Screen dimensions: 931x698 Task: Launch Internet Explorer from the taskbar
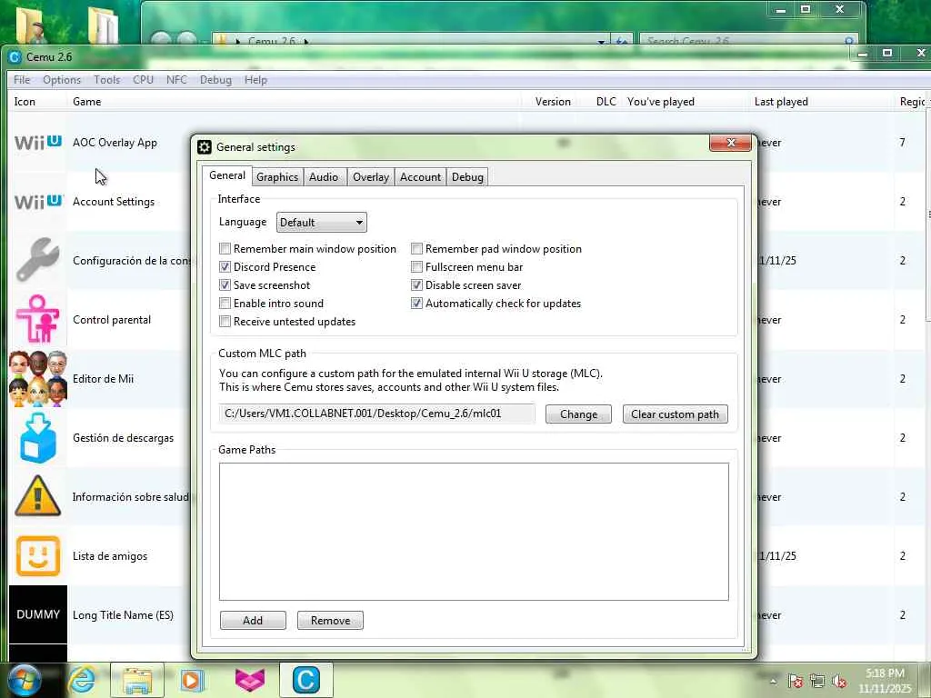click(x=82, y=680)
